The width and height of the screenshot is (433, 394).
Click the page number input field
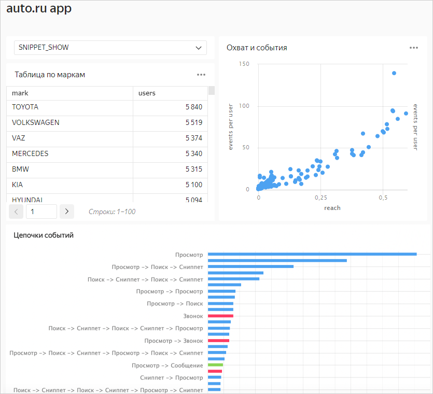pyautogui.click(x=41, y=212)
